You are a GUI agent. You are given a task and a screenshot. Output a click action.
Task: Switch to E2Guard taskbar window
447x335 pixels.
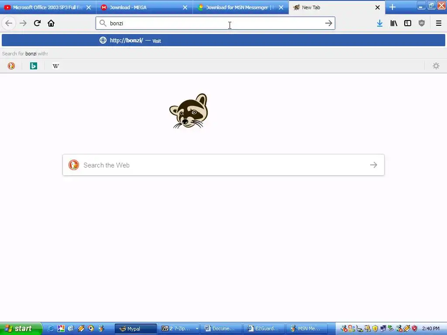pyautogui.click(x=264, y=328)
